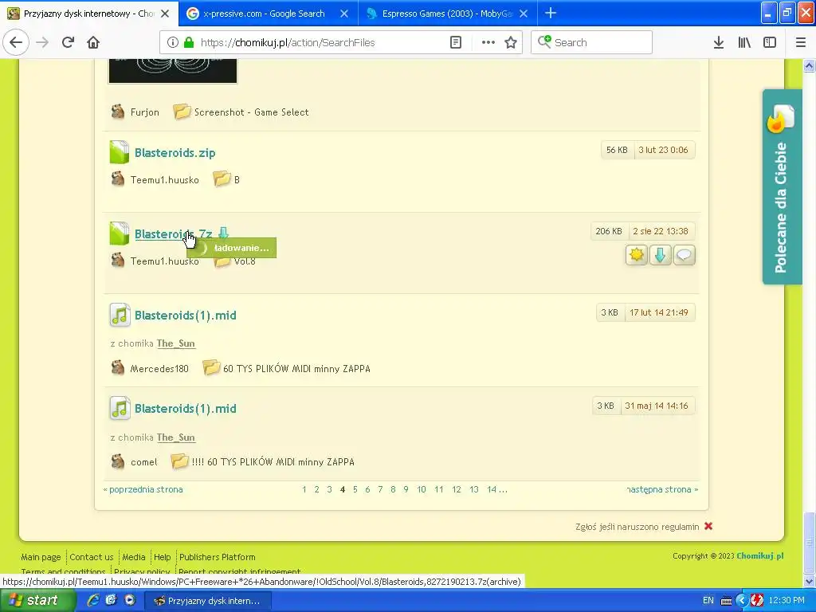816x612 pixels.
Task: Open Blasteroids(1).mid dated 17 lut 14
Action: [x=185, y=316]
